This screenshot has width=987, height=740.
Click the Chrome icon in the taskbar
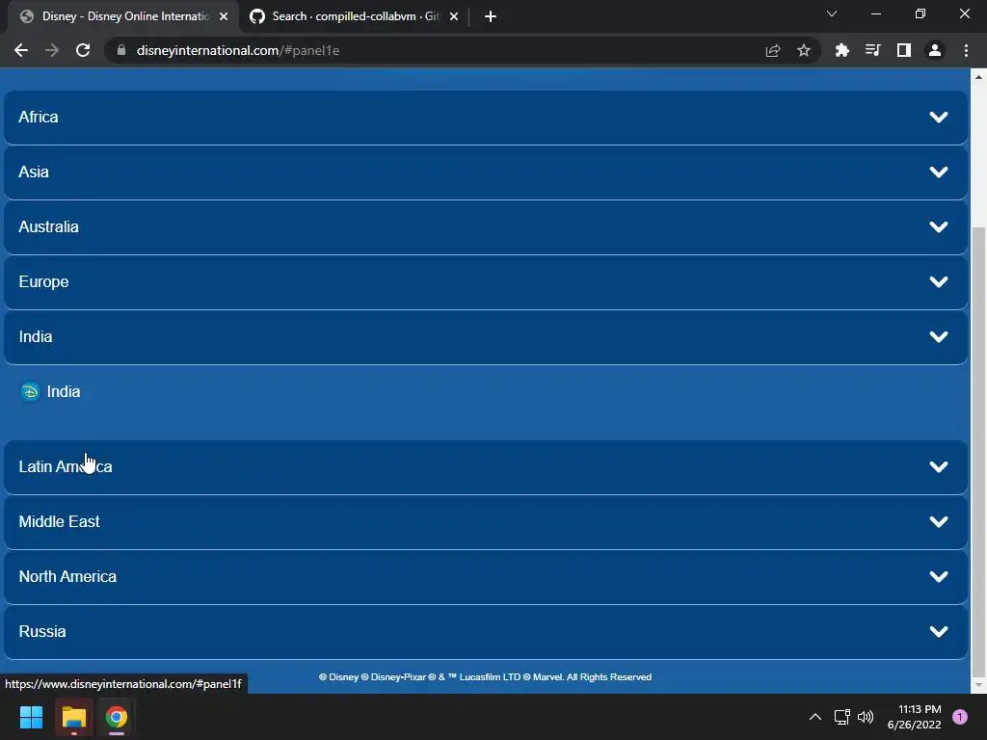(x=117, y=717)
